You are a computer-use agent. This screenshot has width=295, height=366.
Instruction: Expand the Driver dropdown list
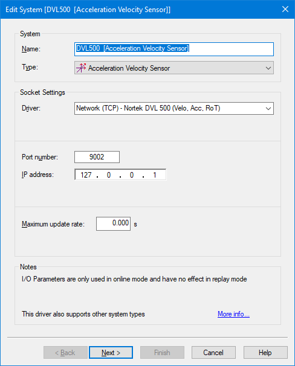(x=268, y=109)
